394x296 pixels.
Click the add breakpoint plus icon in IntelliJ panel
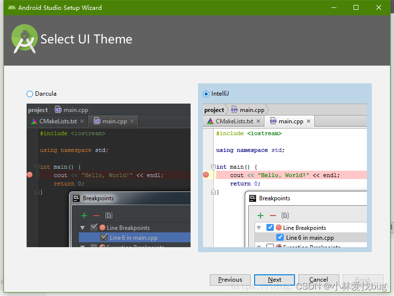[260, 216]
